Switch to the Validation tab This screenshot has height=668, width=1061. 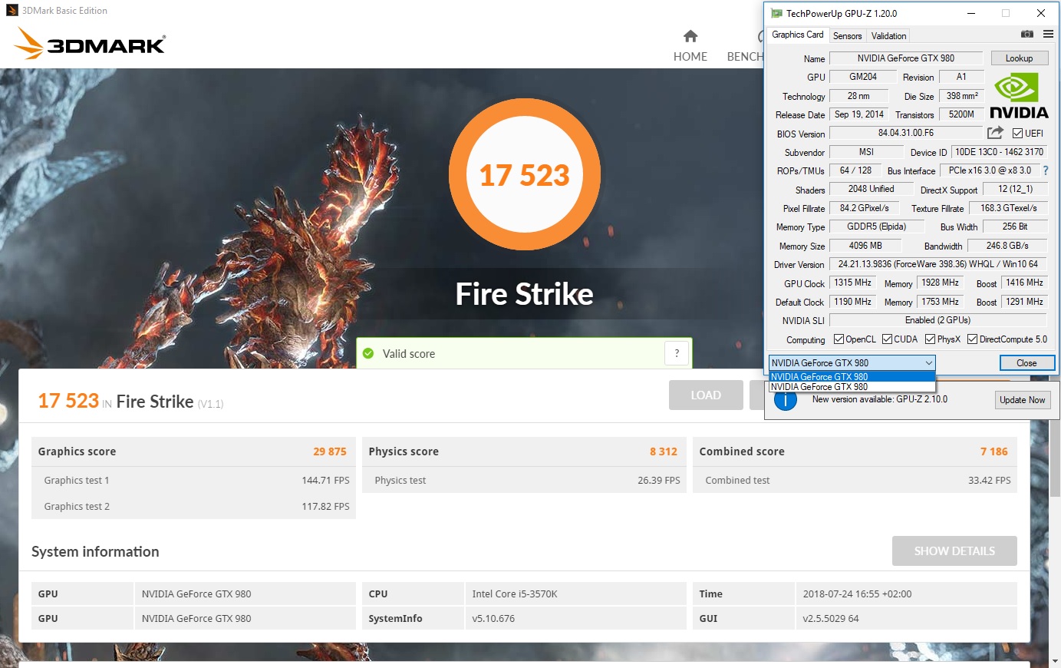tap(888, 36)
